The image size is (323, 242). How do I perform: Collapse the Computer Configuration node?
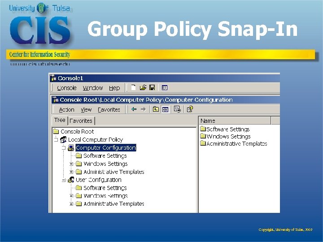tap(64, 148)
